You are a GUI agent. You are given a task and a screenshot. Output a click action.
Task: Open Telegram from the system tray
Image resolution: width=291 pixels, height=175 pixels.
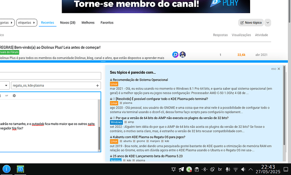[x=181, y=169]
